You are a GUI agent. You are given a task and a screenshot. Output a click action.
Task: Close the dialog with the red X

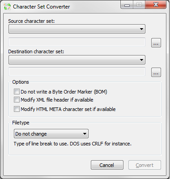tap(156, 5)
